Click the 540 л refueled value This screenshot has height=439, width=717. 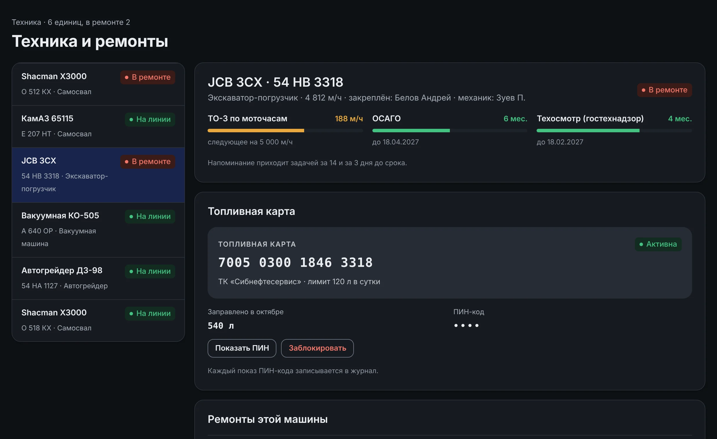coord(221,325)
